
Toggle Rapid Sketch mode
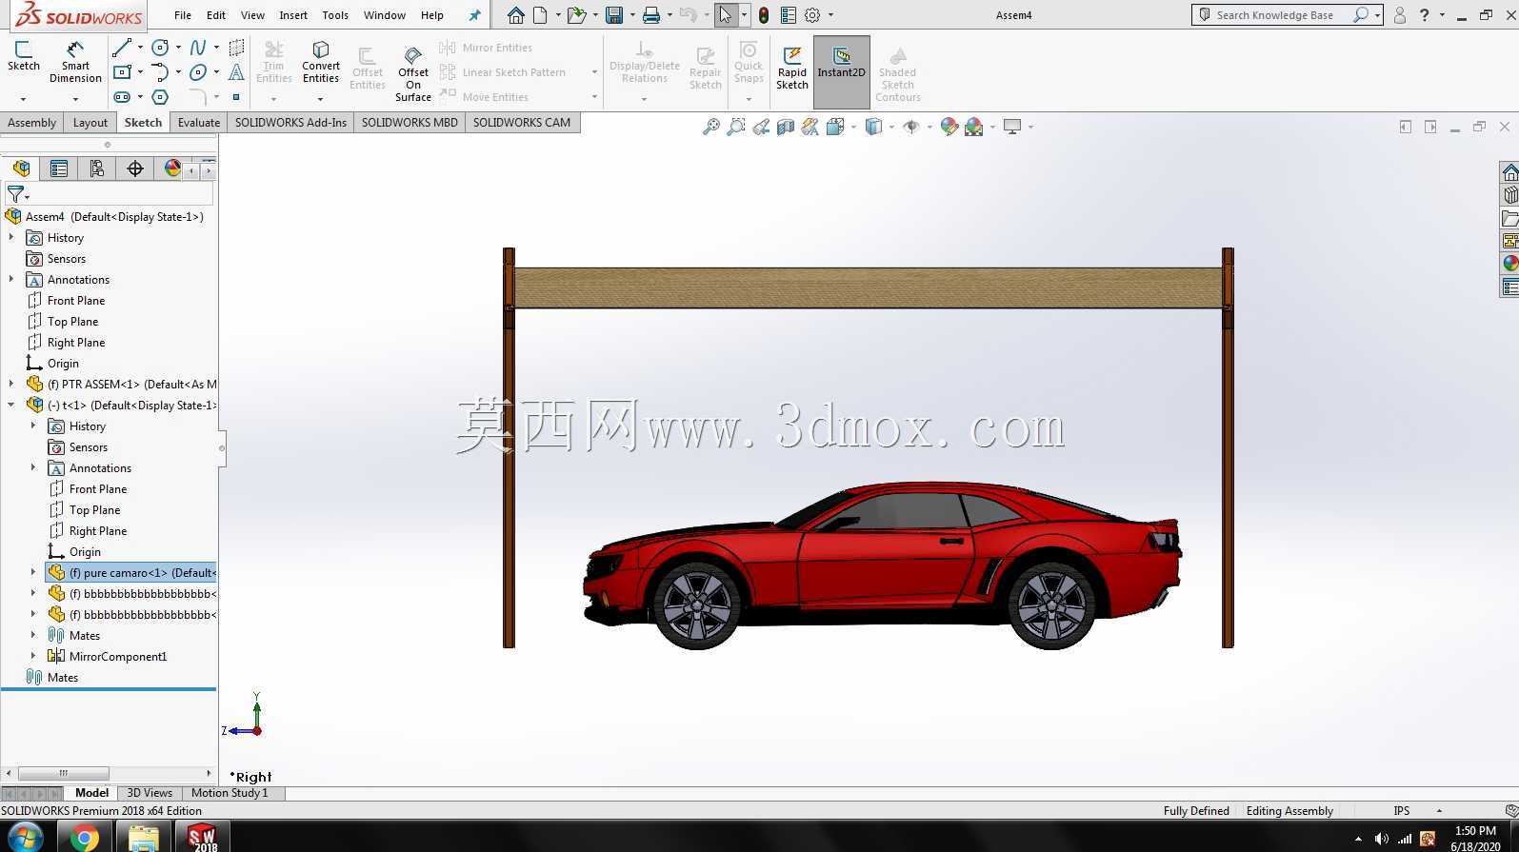point(792,69)
